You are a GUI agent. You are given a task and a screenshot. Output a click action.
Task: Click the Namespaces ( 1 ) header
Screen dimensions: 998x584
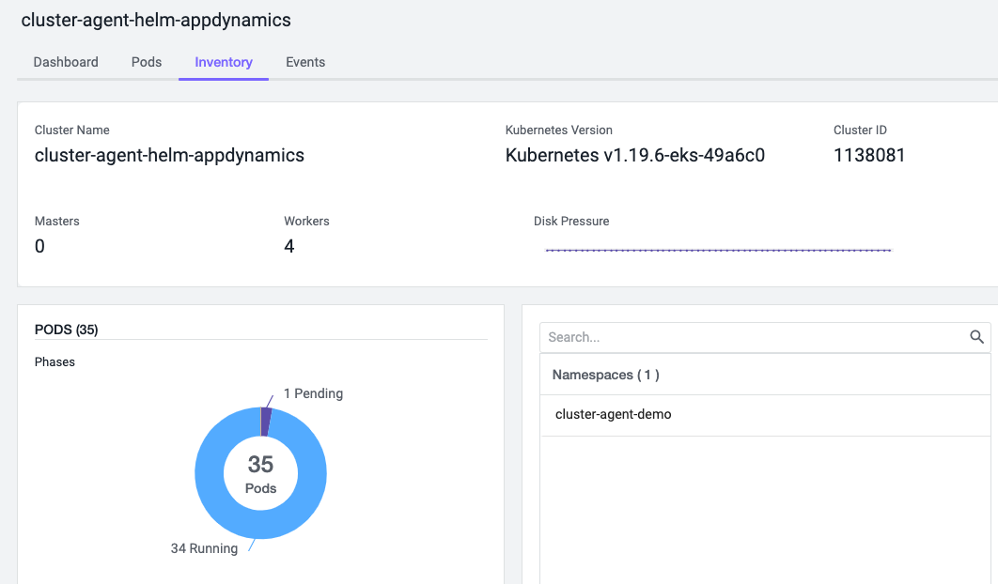(765, 375)
